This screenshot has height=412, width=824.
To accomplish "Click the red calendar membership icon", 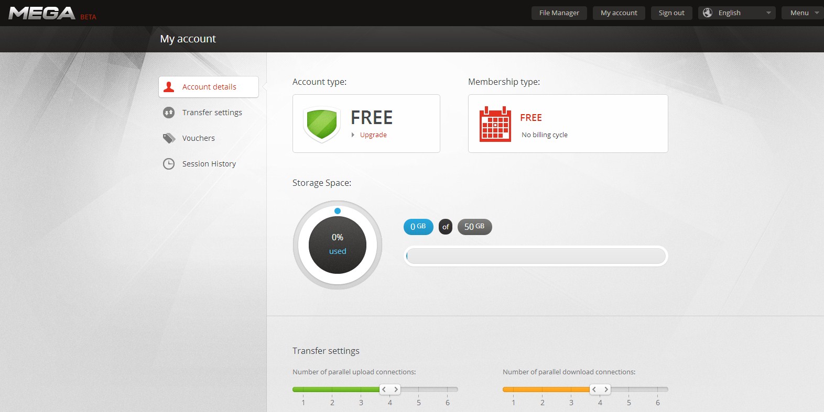I will point(495,125).
